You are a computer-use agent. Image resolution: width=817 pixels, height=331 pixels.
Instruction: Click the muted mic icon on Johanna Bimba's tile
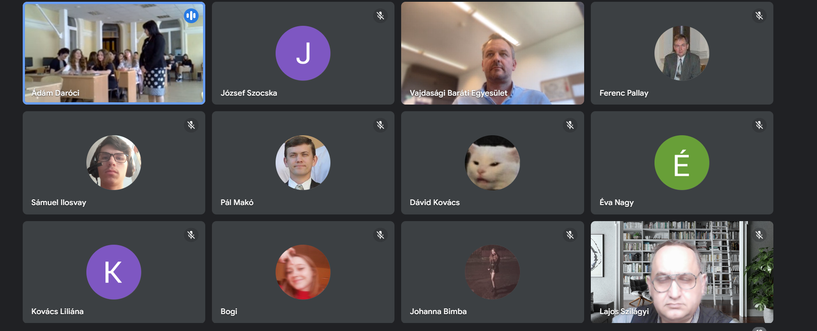[570, 235]
